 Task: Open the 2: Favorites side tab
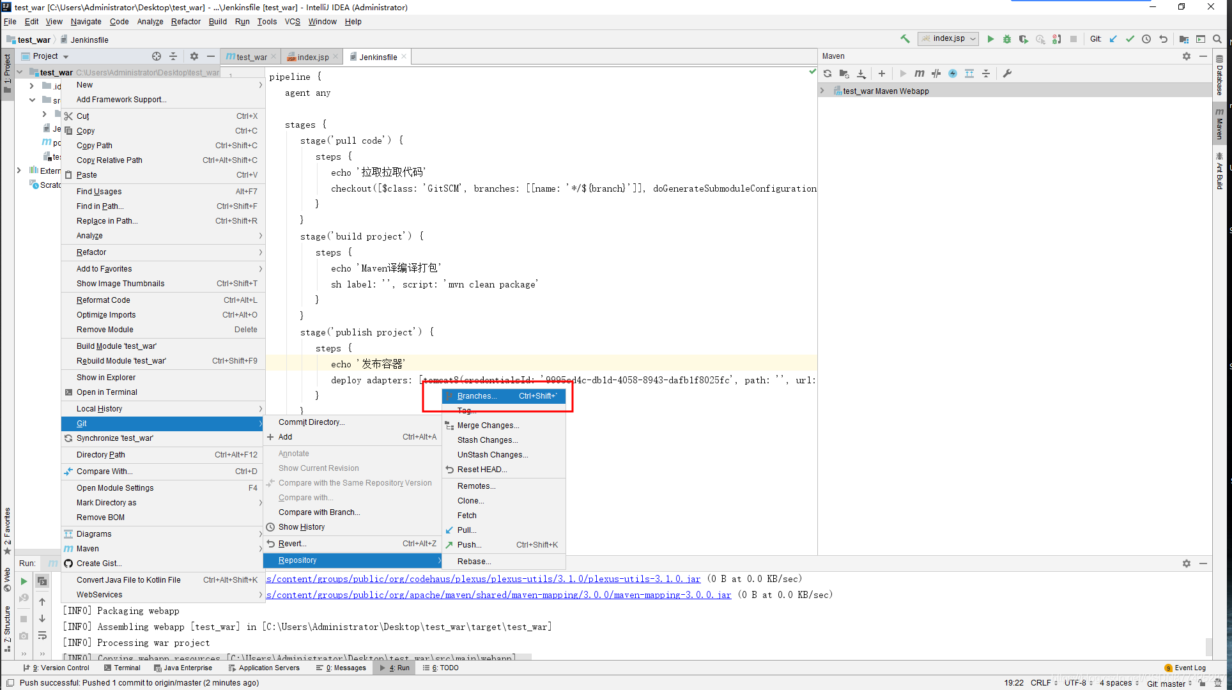pos(8,530)
